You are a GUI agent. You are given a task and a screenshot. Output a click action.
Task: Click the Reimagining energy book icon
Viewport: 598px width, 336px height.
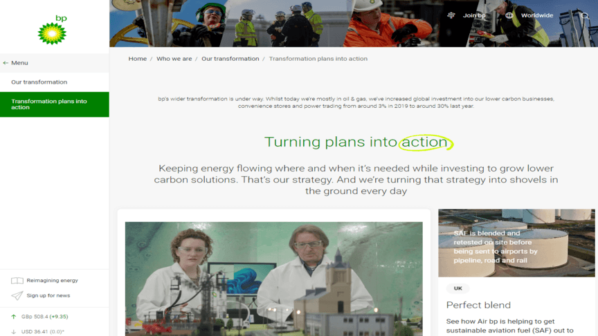pos(17,281)
